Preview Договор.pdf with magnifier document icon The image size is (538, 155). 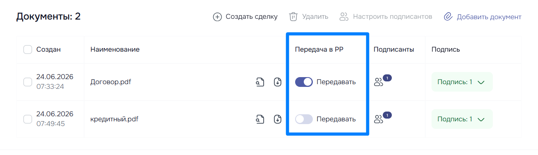pos(259,82)
